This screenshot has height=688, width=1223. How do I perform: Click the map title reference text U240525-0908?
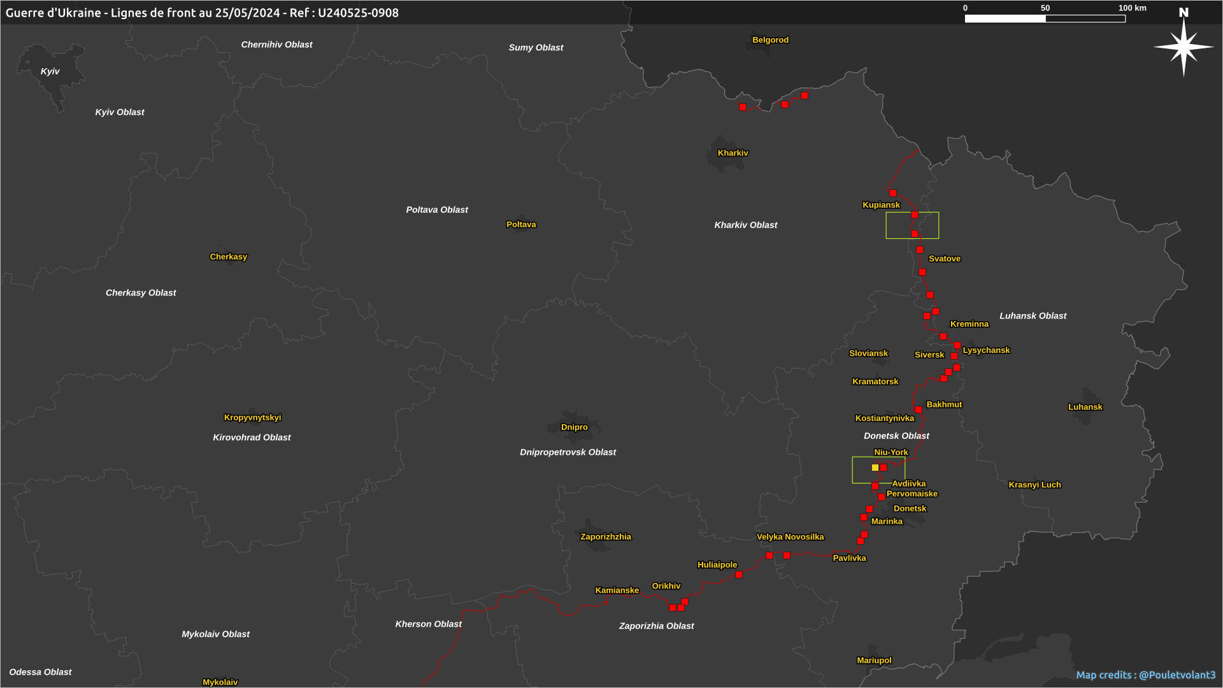pyautogui.click(x=358, y=13)
